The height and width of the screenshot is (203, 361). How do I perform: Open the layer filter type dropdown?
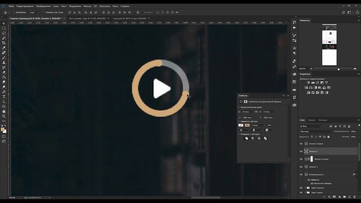pyautogui.click(x=311, y=126)
